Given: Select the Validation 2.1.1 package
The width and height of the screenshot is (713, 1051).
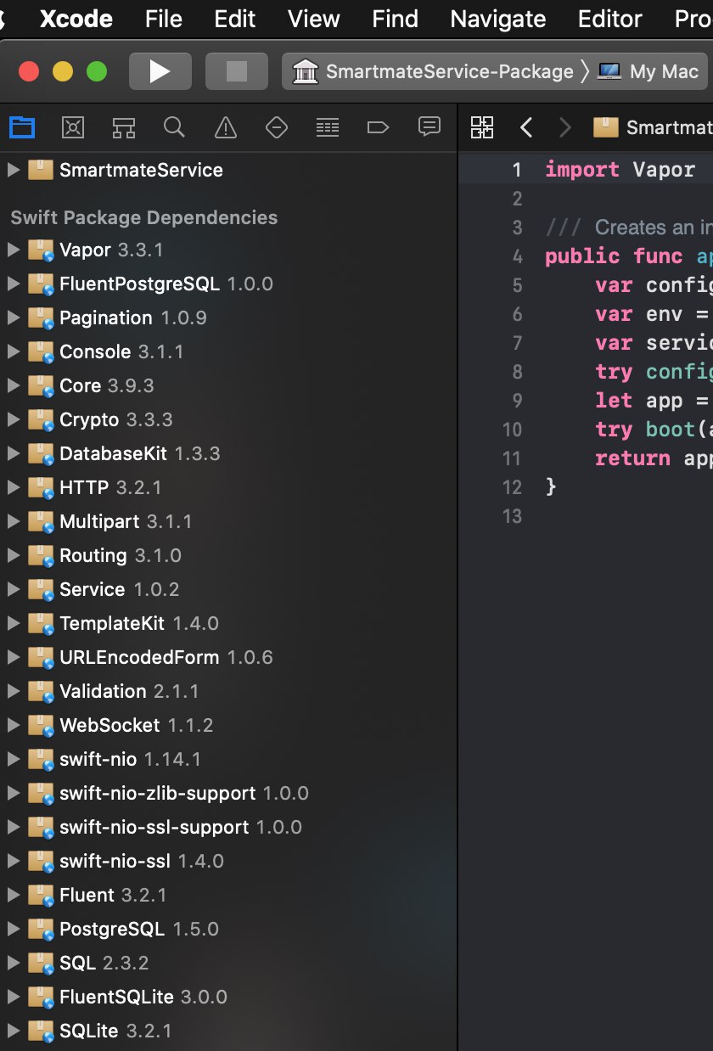Looking at the screenshot, I should tap(227, 691).
